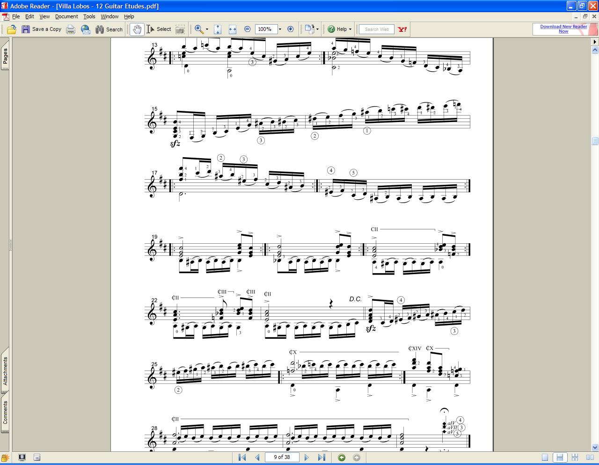The width and height of the screenshot is (599, 465).
Task: Click the Snapshot camera tool
Action: (180, 29)
